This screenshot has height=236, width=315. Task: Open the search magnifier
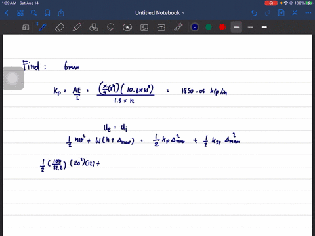33,13
